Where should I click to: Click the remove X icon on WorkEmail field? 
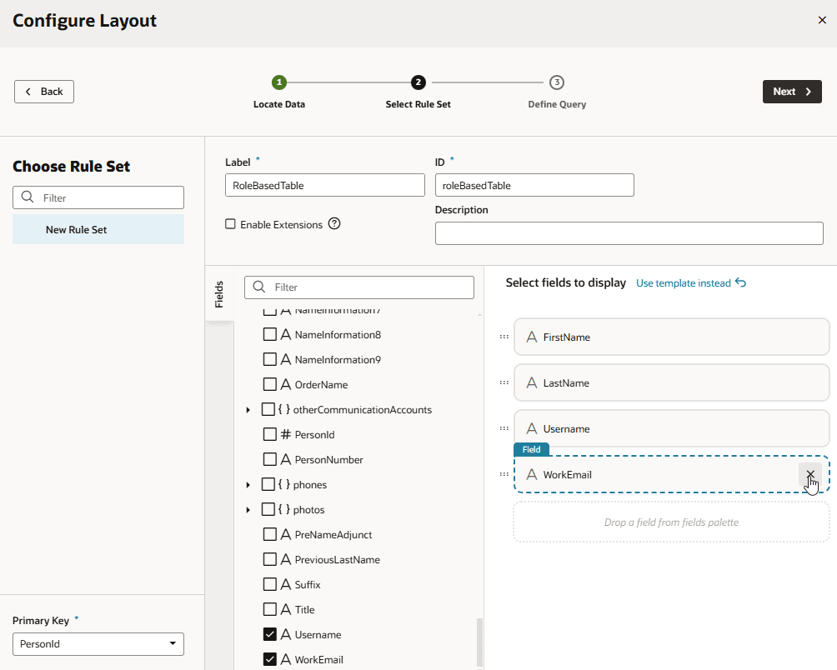coord(809,474)
